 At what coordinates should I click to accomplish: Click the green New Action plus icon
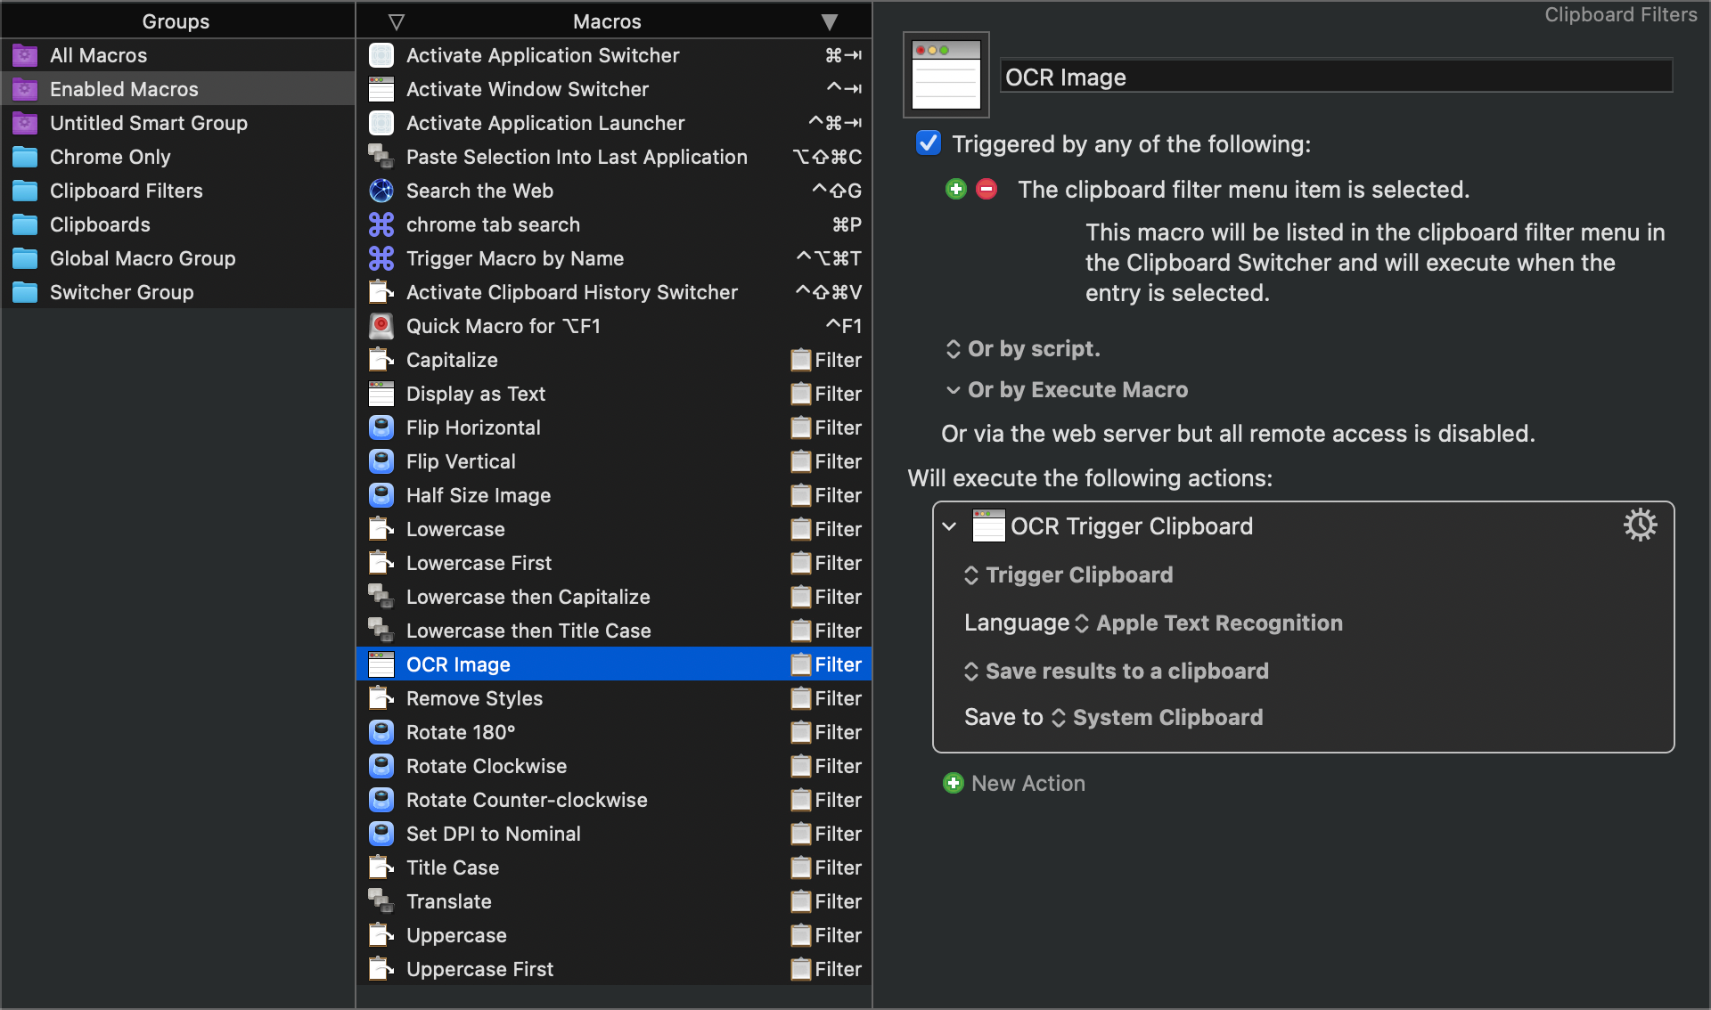click(x=954, y=783)
